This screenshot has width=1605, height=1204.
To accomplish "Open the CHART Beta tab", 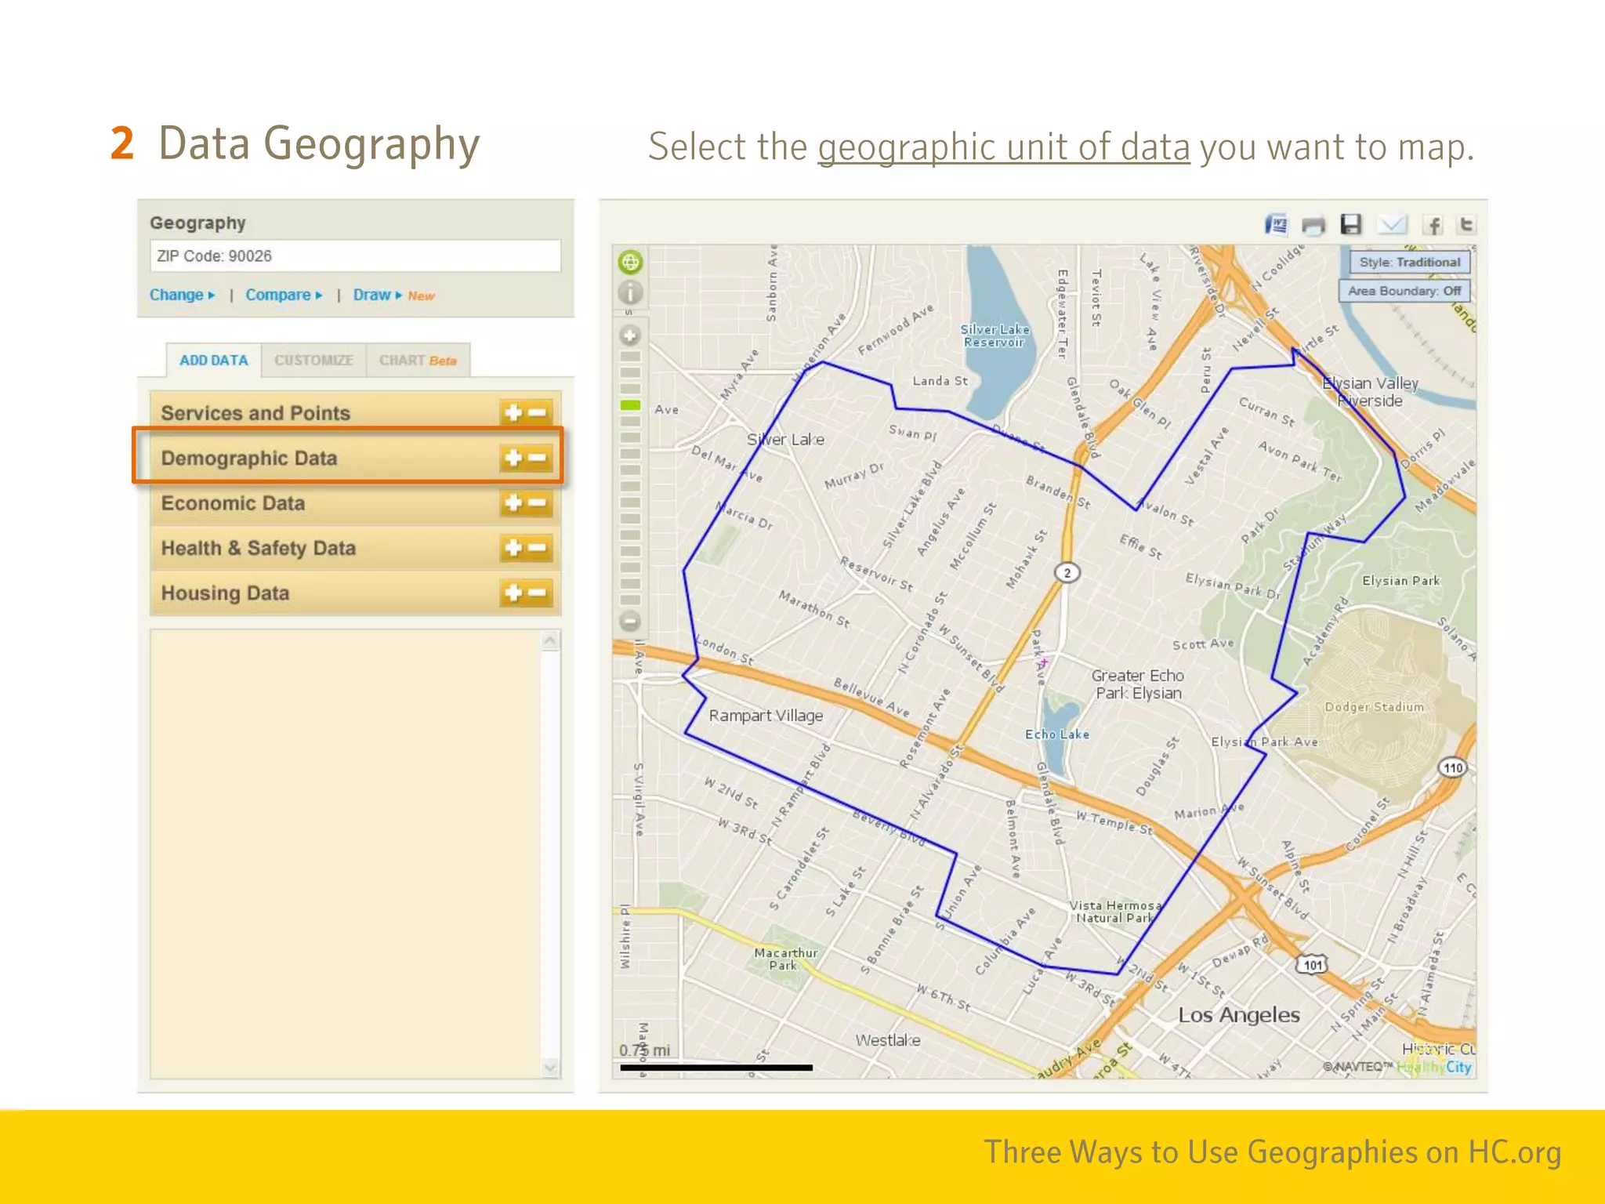I will 417,361.
